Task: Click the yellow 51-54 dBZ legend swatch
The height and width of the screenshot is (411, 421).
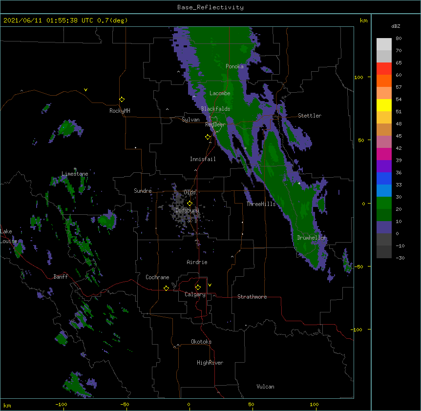Action: click(x=384, y=105)
